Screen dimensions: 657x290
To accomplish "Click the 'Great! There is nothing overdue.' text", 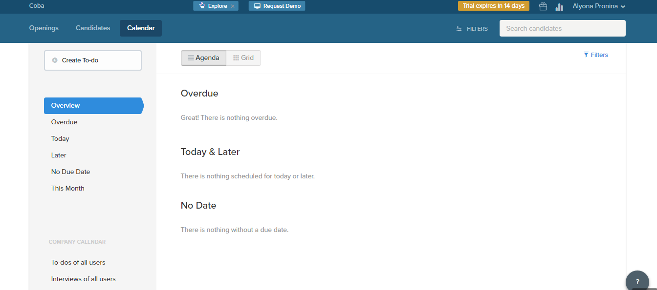I will (229, 118).
